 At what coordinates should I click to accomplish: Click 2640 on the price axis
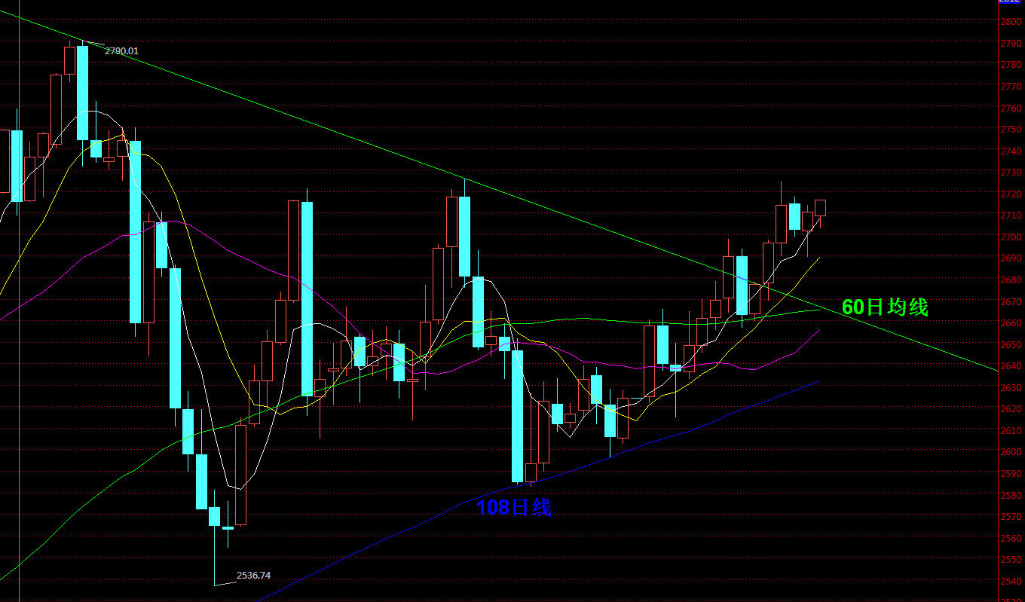(x=1011, y=365)
